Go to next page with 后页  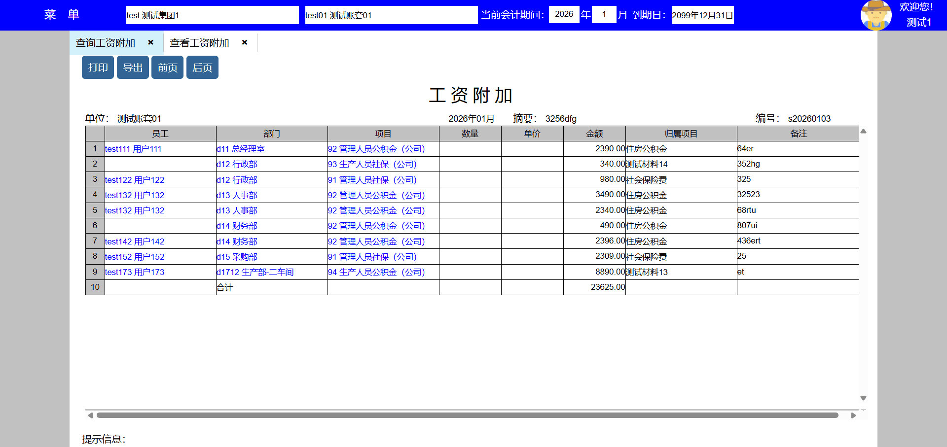202,68
